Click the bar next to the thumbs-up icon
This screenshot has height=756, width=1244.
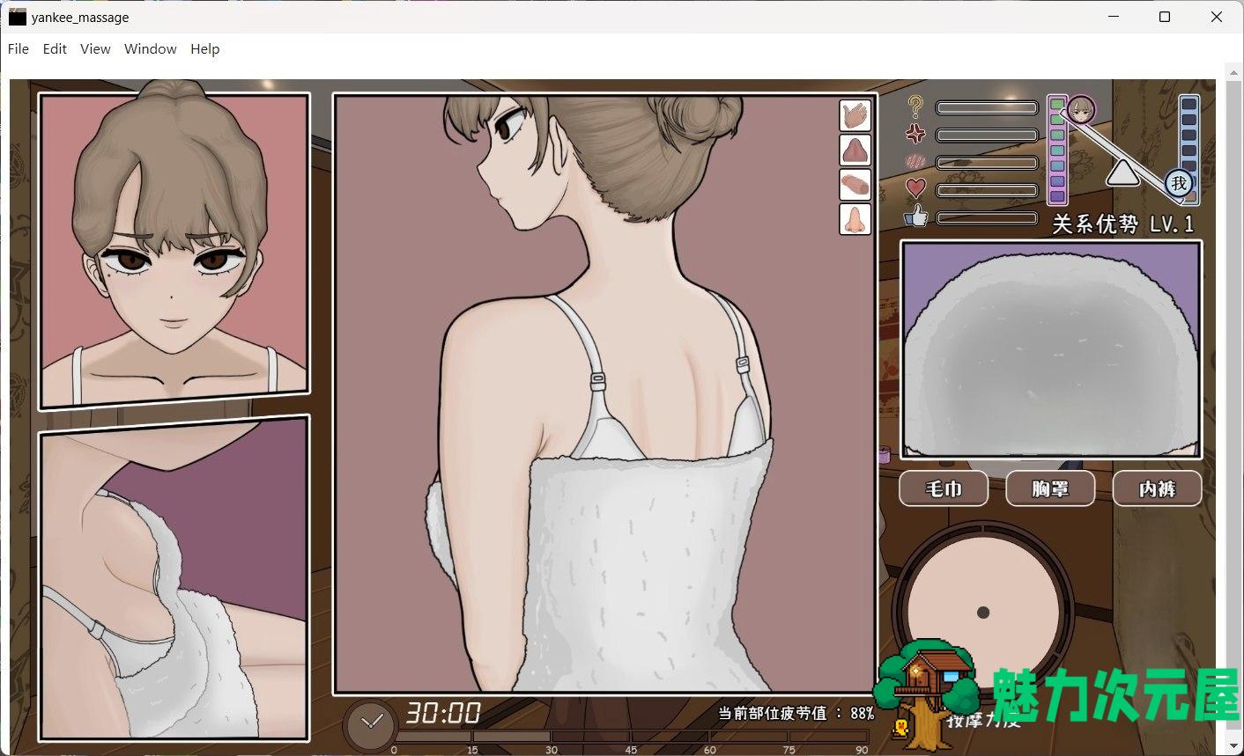[x=987, y=217]
